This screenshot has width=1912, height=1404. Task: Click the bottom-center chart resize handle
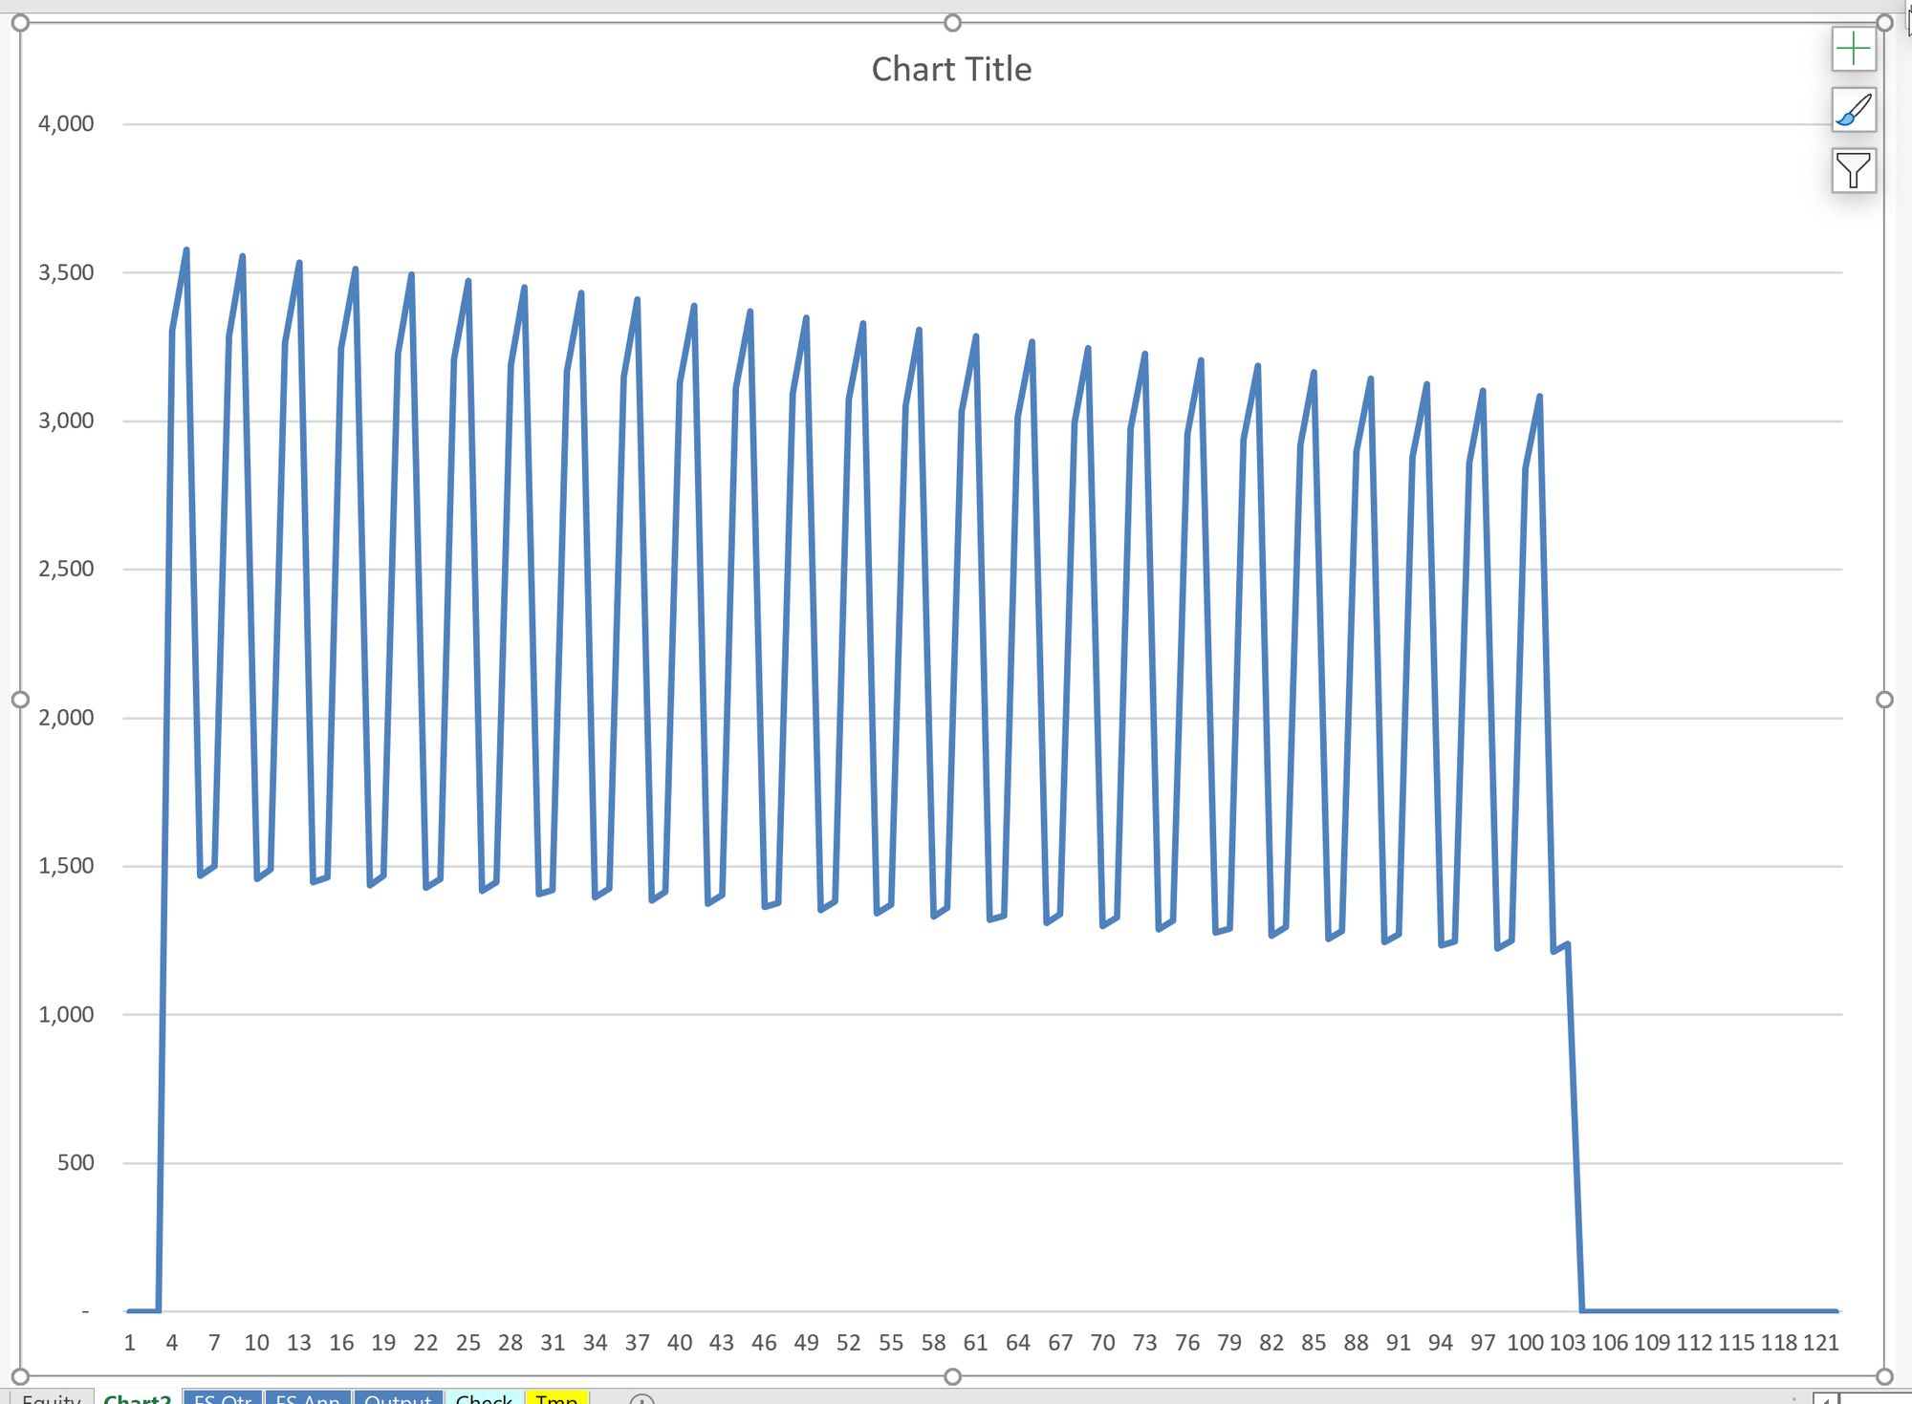(952, 1376)
